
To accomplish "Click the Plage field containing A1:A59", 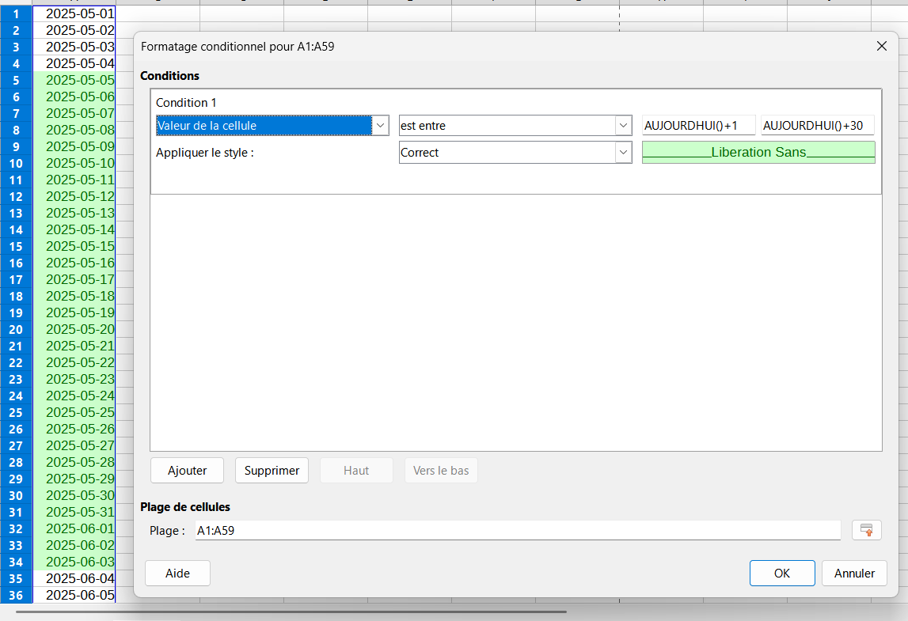I will (518, 530).
